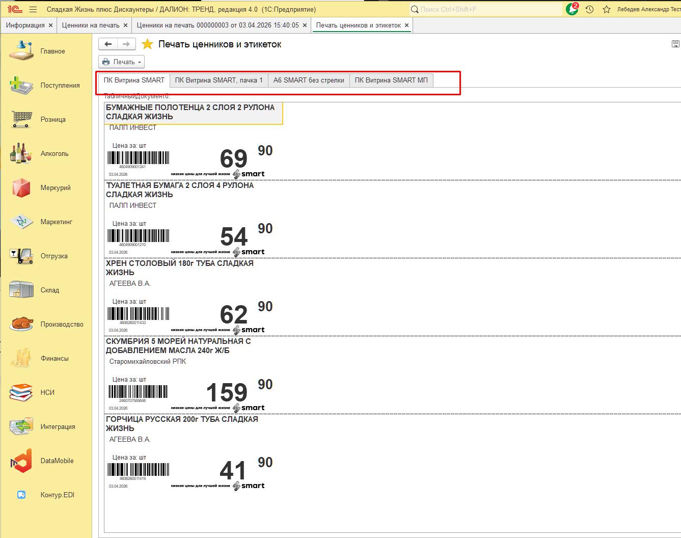
Task: Open the Алкоголь section icon
Action: pyautogui.click(x=21, y=153)
